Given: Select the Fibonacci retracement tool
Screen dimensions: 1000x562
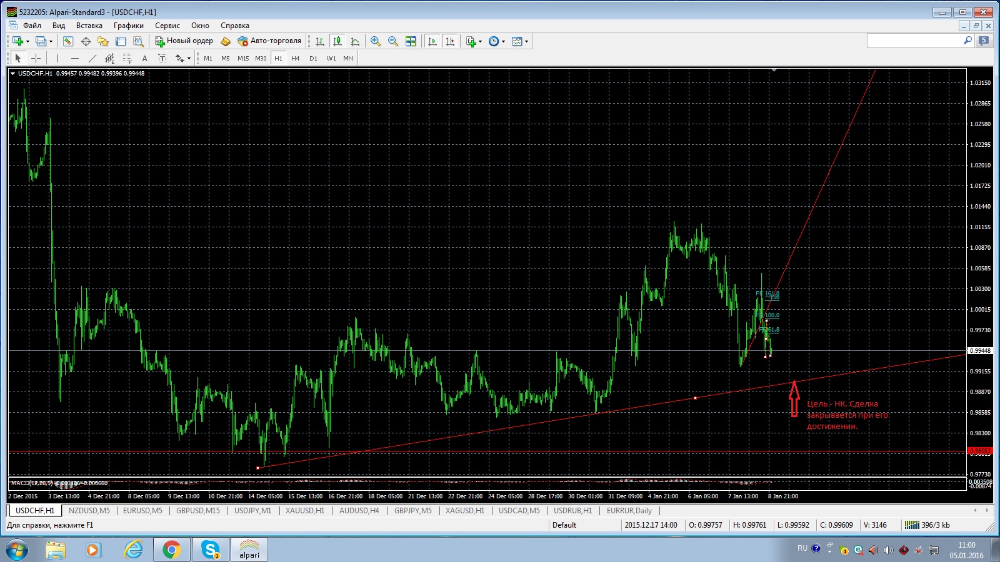Looking at the screenshot, I should click(x=127, y=58).
